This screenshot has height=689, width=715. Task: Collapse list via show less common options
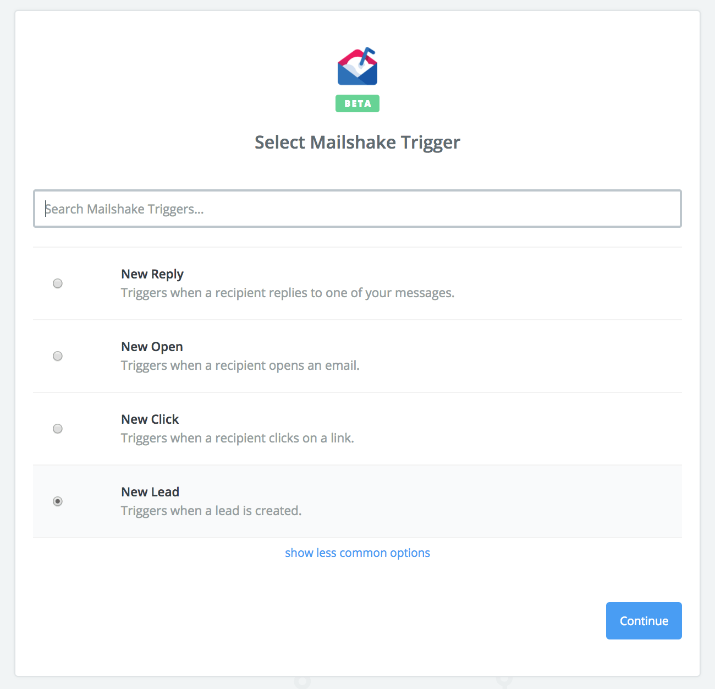pyautogui.click(x=358, y=553)
